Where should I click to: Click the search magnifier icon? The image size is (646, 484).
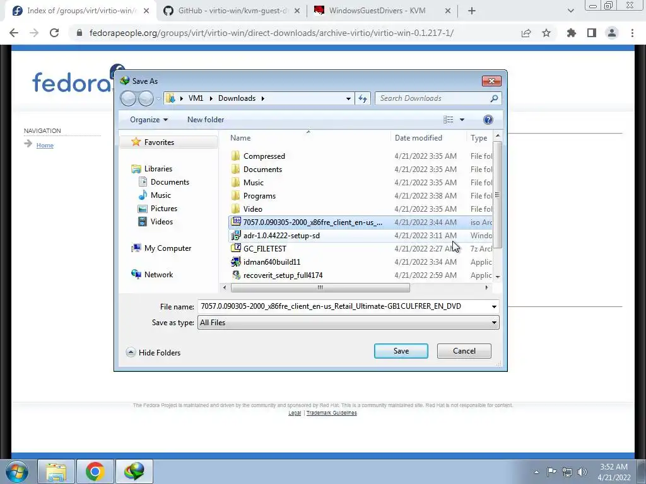coord(495,98)
